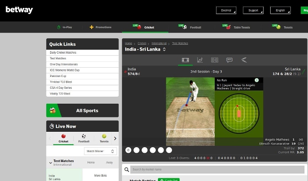This screenshot has width=308, height=181.
Task: Open One Day Internationals quick link
Action: click(82, 64)
